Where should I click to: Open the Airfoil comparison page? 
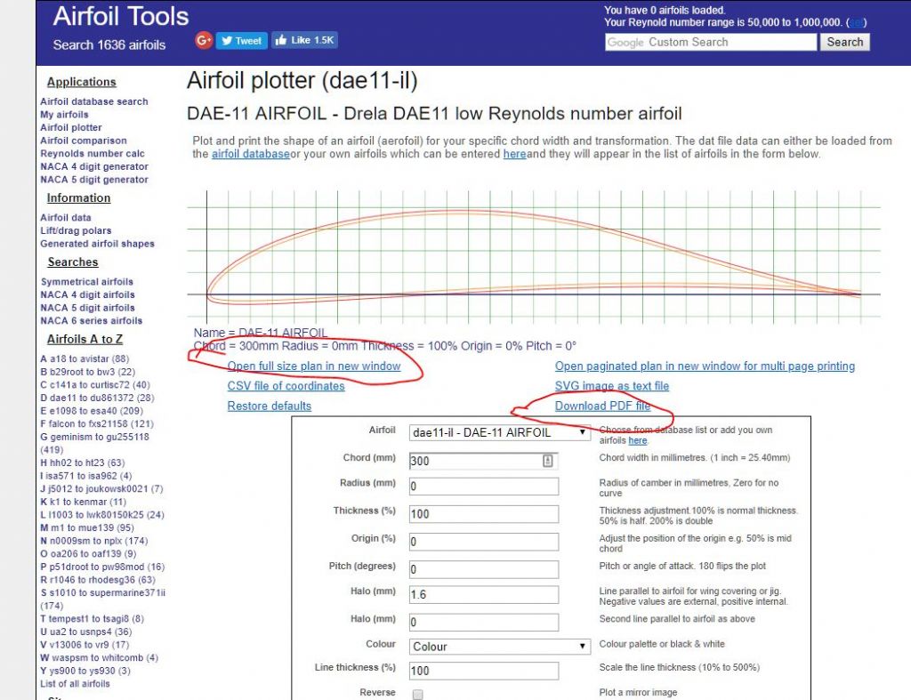coord(83,141)
